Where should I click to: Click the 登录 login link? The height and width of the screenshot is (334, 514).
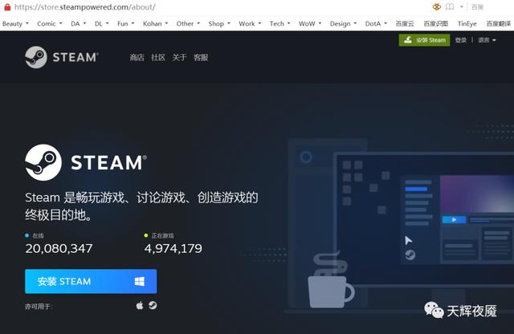[460, 40]
